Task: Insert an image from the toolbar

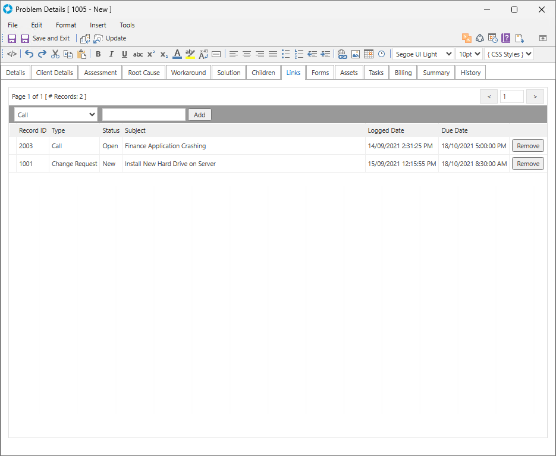Action: point(356,54)
